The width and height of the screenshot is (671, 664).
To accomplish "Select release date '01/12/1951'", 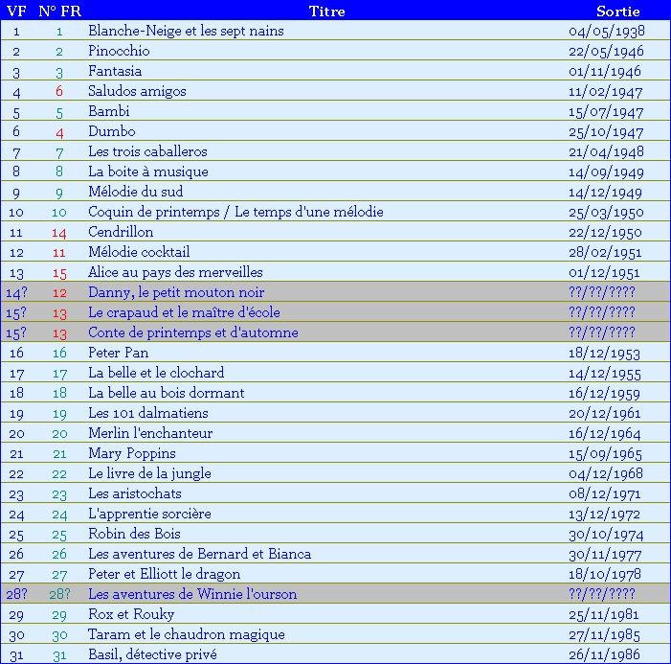I will pos(604,273).
